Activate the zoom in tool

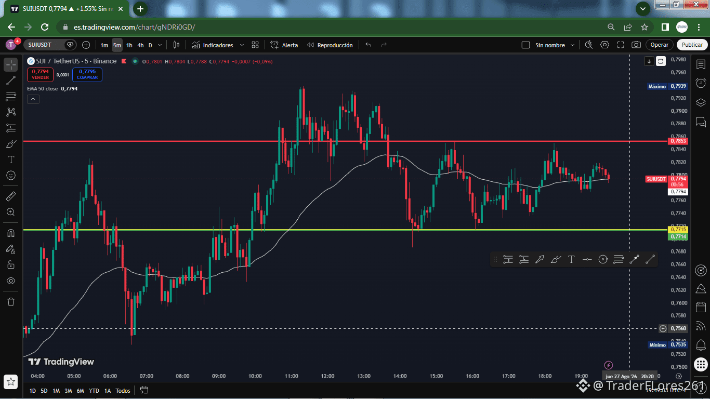11,212
